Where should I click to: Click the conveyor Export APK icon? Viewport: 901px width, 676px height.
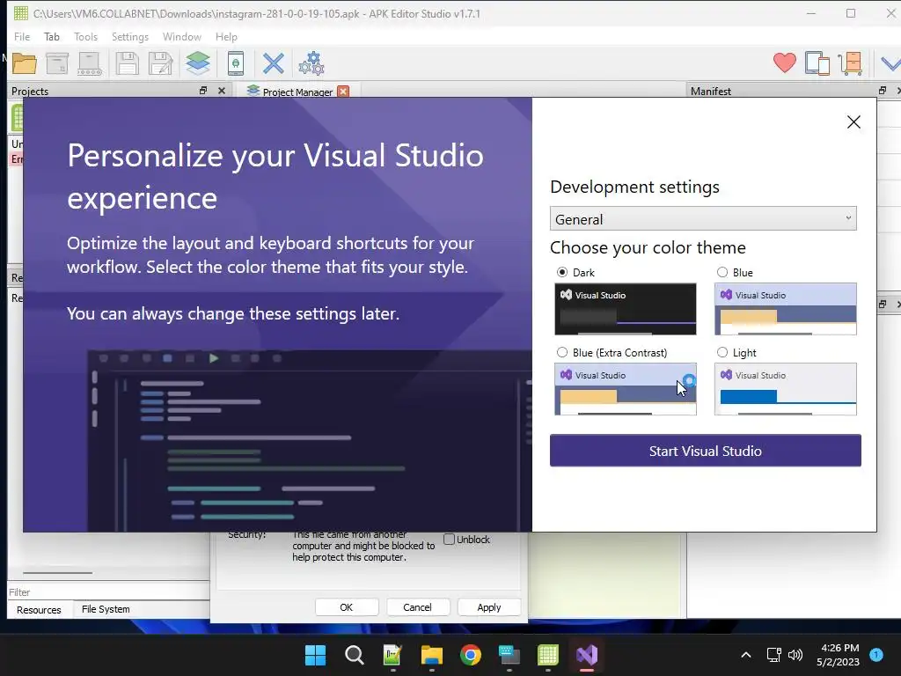91,63
